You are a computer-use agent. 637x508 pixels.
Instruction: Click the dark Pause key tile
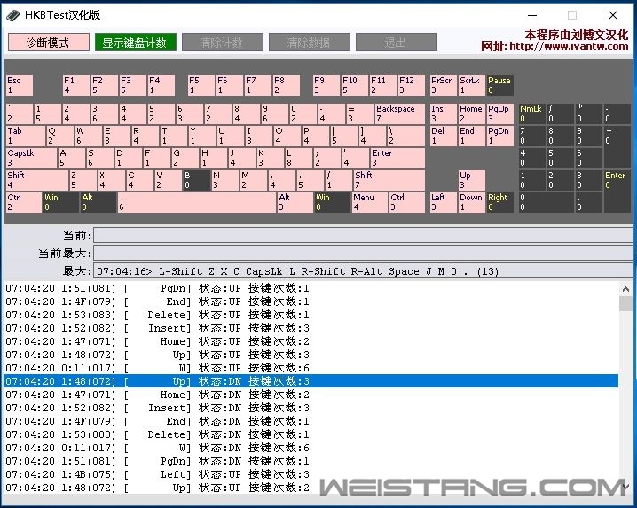click(x=499, y=85)
